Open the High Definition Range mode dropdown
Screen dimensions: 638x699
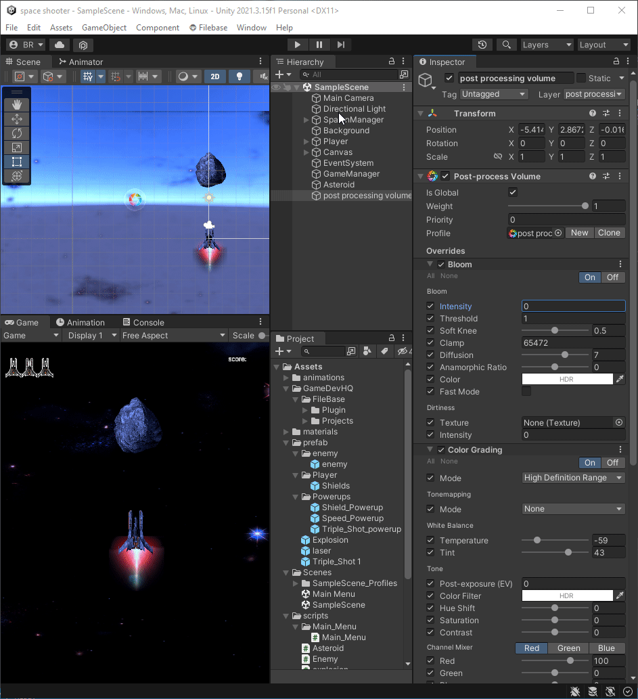coord(572,478)
